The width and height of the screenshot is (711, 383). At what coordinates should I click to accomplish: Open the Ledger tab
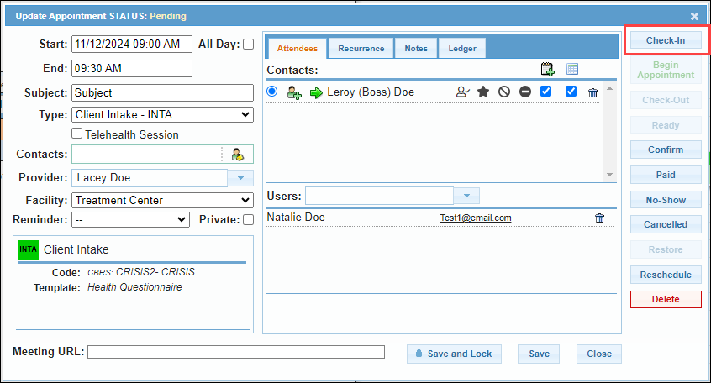pos(462,49)
